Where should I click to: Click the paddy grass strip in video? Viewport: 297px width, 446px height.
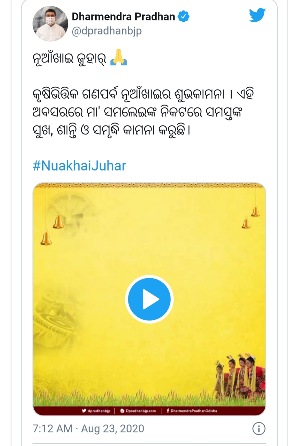point(149,398)
